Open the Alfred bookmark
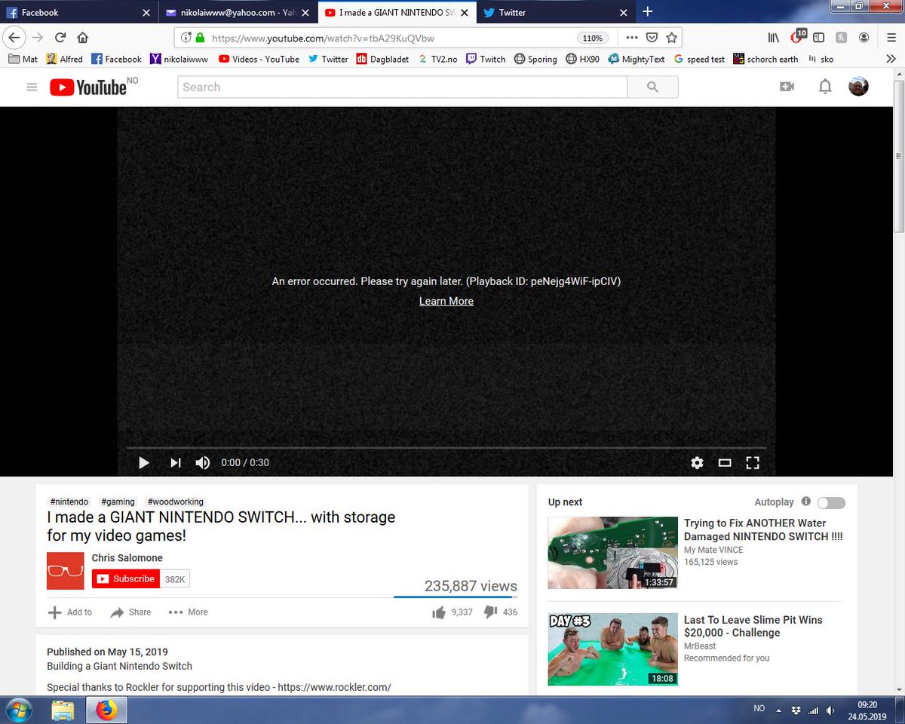 (64, 59)
